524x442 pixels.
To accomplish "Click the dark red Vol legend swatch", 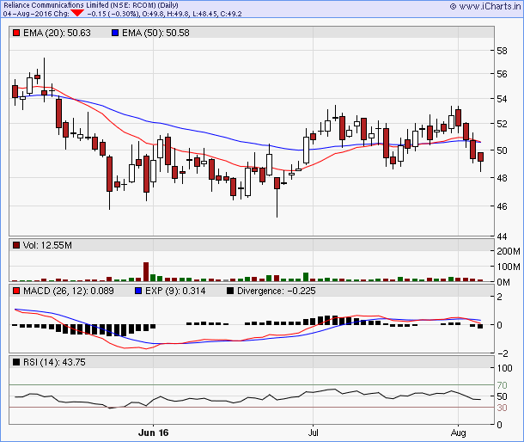I will [x=16, y=246].
